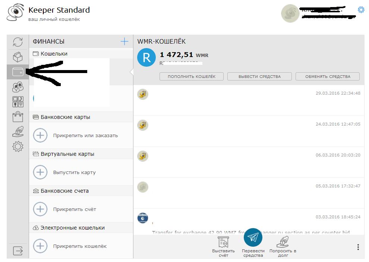
Task: Open the wallet finances sidebar icon
Action: coord(18,72)
